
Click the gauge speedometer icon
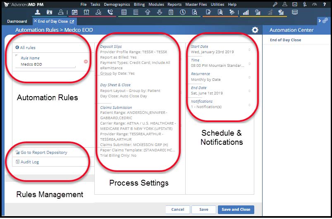(x=314, y=4)
